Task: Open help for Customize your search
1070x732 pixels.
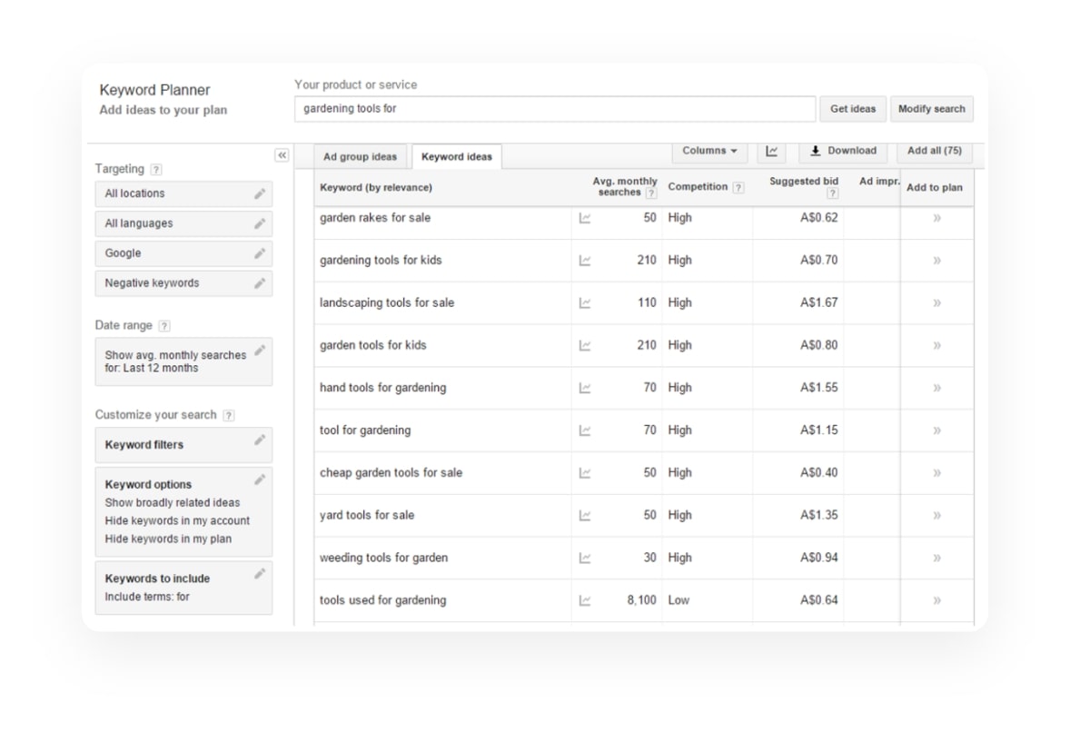Action: (229, 415)
